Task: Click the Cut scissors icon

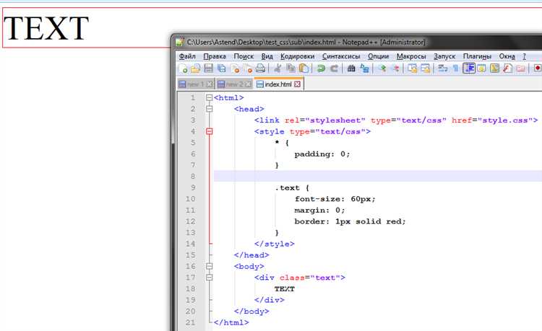Action: click(278, 69)
